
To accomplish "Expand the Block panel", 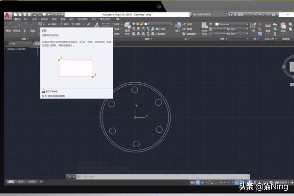I will click(x=187, y=39).
